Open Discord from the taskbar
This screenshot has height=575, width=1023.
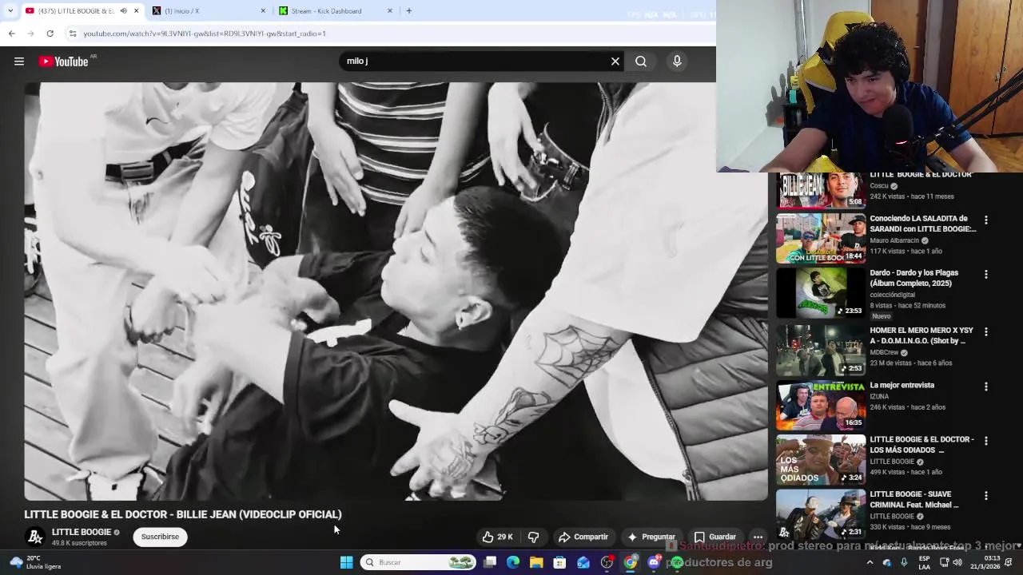[654, 562]
